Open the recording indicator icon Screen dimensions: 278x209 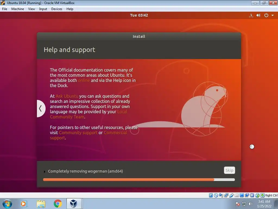click(x=247, y=195)
